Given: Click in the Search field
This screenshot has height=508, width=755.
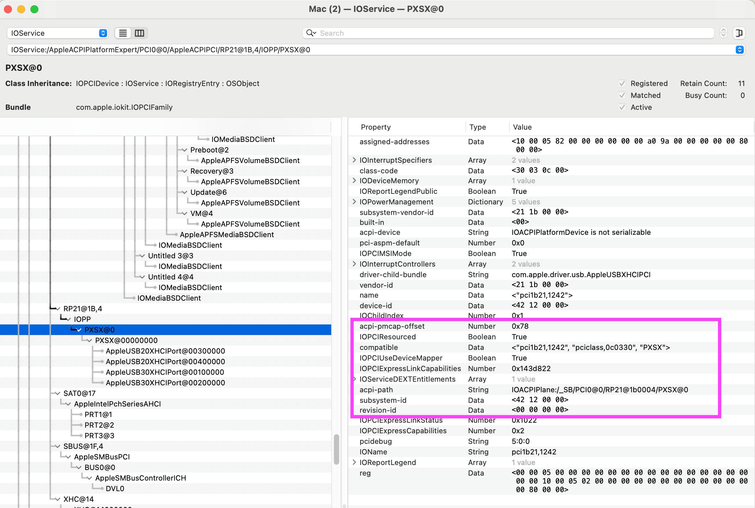Looking at the screenshot, I should pos(508,33).
